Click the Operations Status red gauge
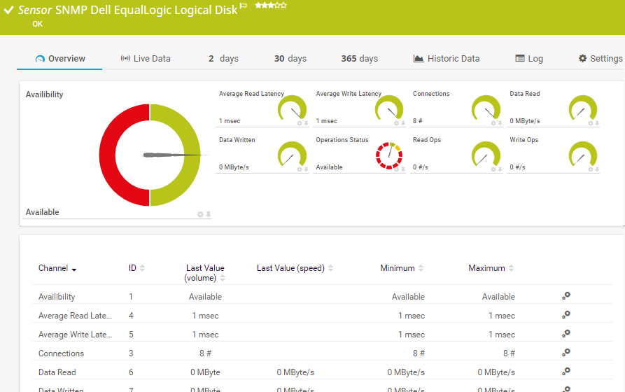Screen dimensions: 625x392 click(x=389, y=155)
